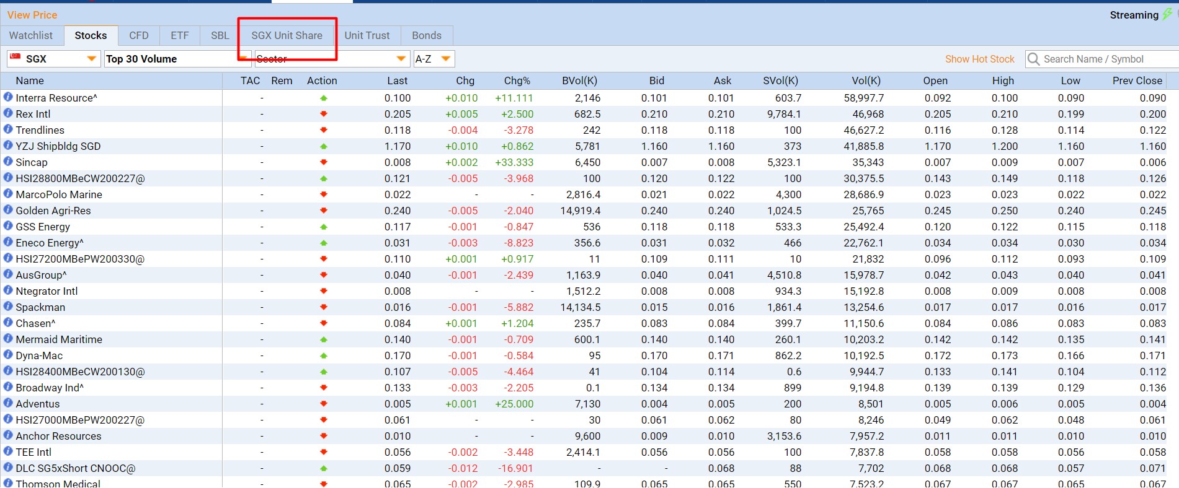Click info icon next to Dyna-Mac
The width and height of the screenshot is (1179, 488).
[x=8, y=355]
